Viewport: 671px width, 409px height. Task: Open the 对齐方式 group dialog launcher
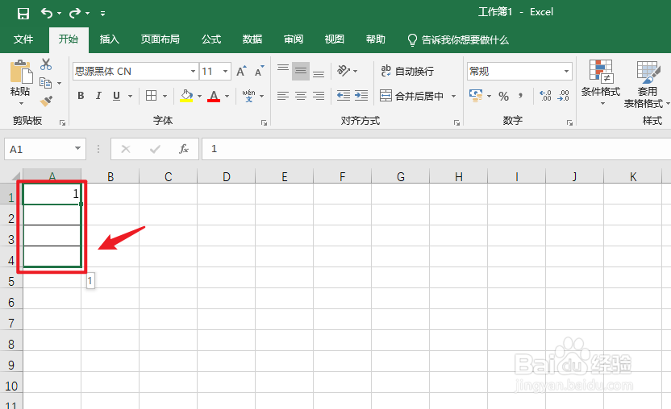pyautogui.click(x=456, y=123)
